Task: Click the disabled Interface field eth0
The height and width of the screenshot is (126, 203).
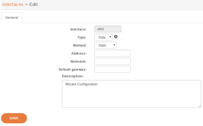Action: click(108, 29)
